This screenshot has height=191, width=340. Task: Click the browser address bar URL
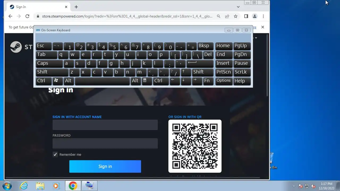[x=127, y=16]
